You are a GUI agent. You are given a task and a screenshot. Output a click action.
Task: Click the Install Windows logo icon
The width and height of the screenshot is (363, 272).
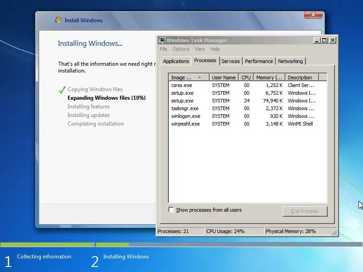(x=58, y=20)
